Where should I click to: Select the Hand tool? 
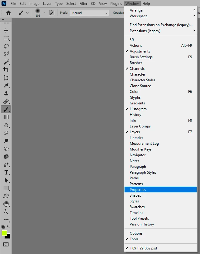[x=6, y=204]
